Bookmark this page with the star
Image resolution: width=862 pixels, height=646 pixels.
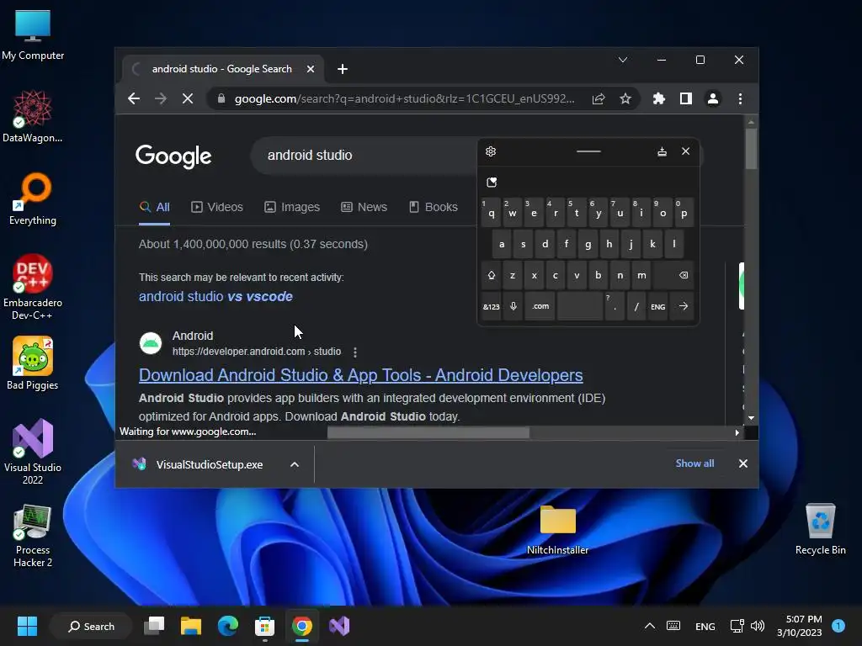[625, 99]
